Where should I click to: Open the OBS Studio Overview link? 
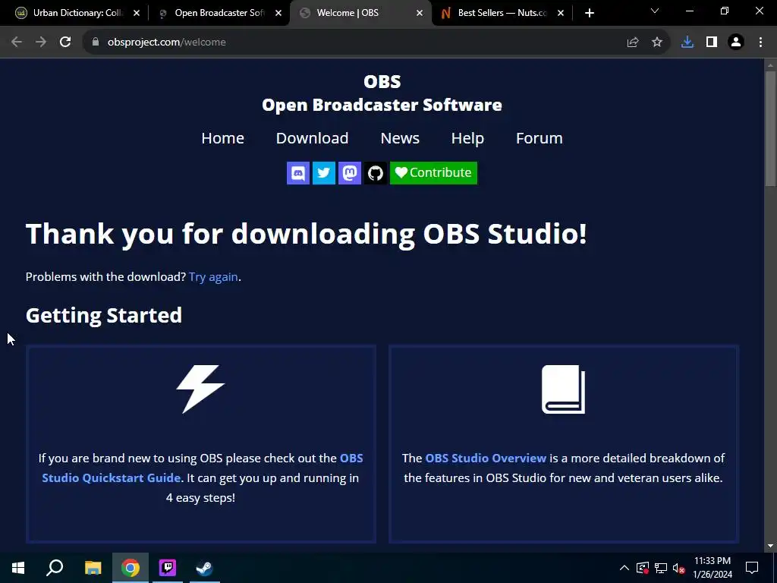tap(486, 458)
